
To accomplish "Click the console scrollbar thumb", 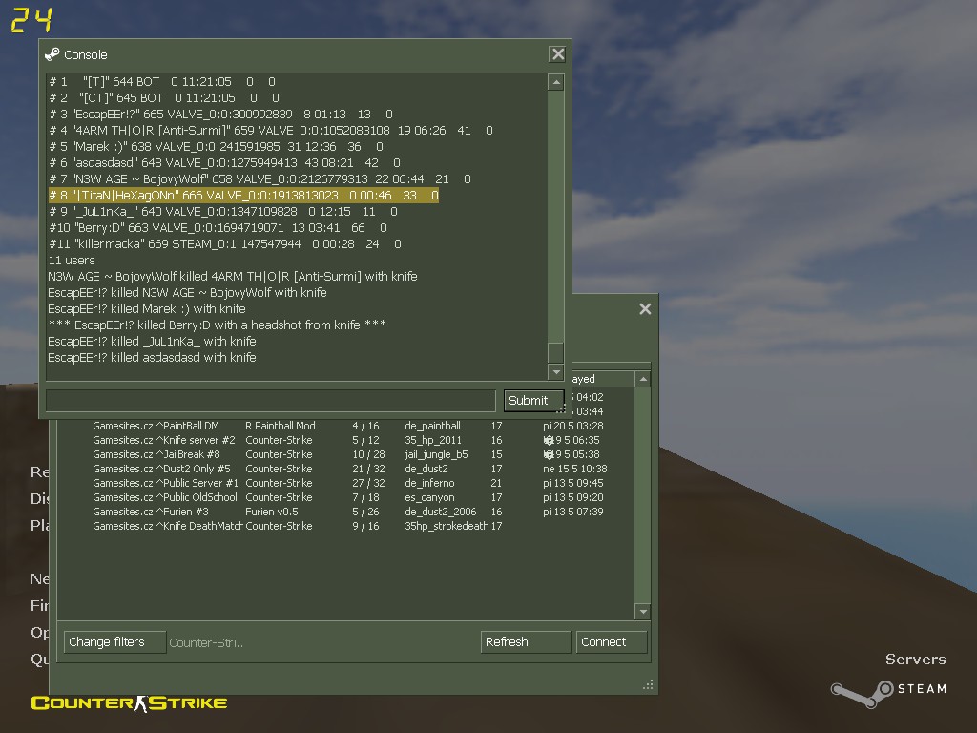I will point(556,352).
